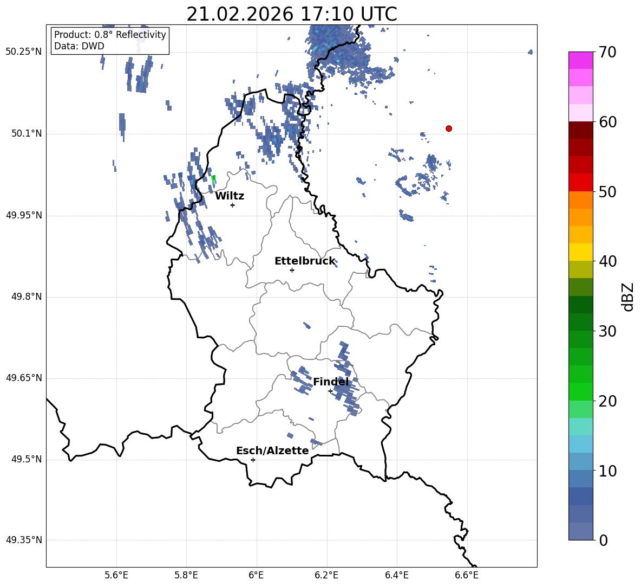The image size is (641, 586).
Task: Click the 5.8°E longitude label
Action: pyautogui.click(x=186, y=575)
